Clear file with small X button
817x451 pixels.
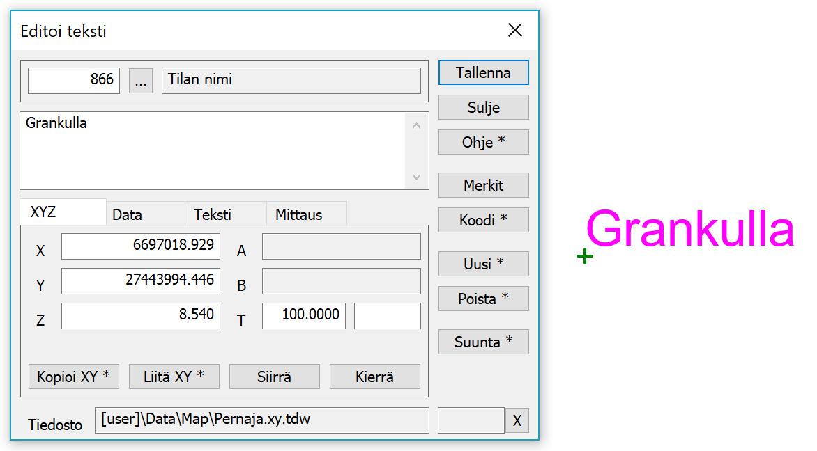517,420
